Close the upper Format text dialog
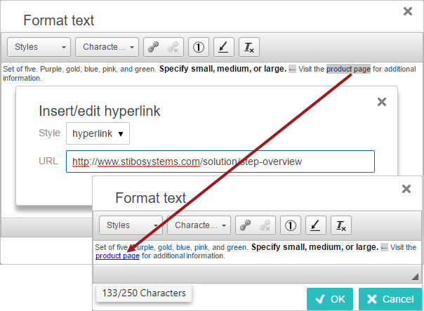This screenshot has height=311, width=424. click(x=408, y=11)
